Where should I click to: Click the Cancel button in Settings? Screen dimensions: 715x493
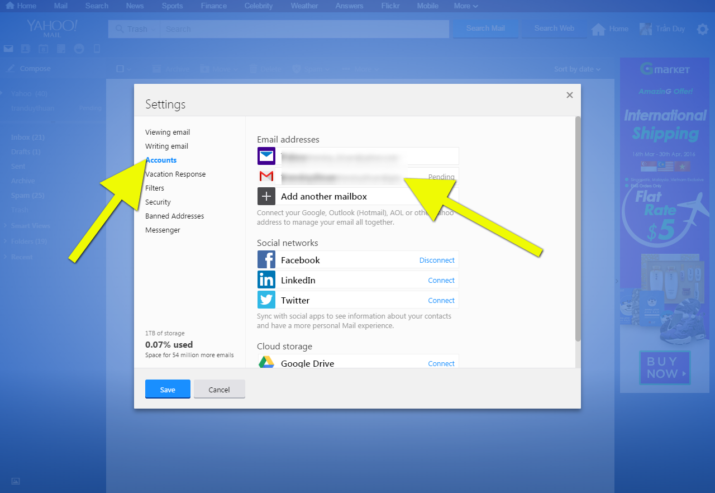click(220, 389)
